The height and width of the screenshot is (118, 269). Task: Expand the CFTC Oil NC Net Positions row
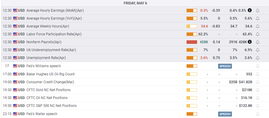tap(47, 98)
